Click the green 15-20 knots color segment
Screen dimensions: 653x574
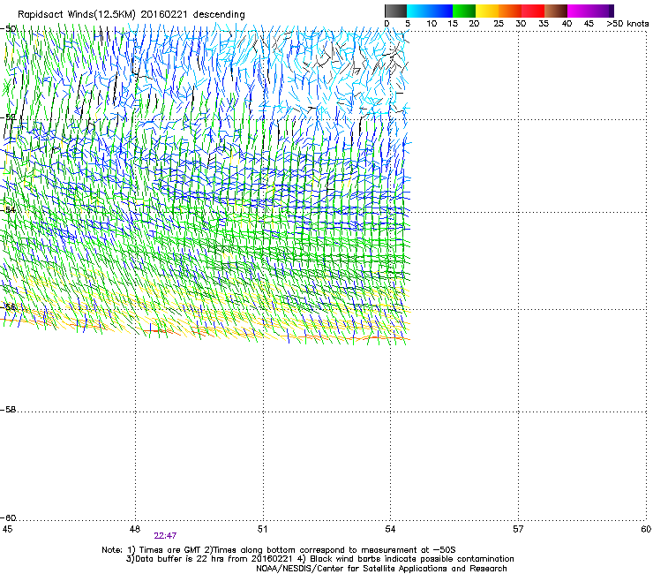click(464, 11)
